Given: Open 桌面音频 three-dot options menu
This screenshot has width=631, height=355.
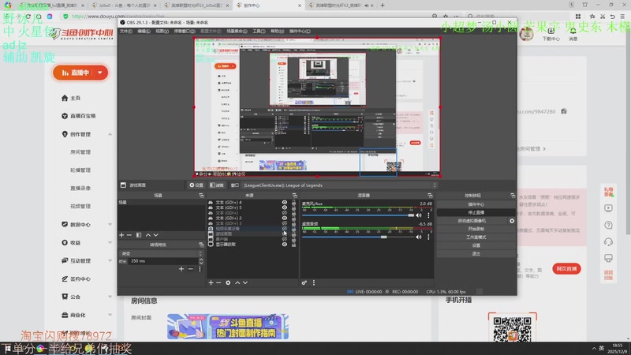Looking at the screenshot, I should tap(428, 237).
